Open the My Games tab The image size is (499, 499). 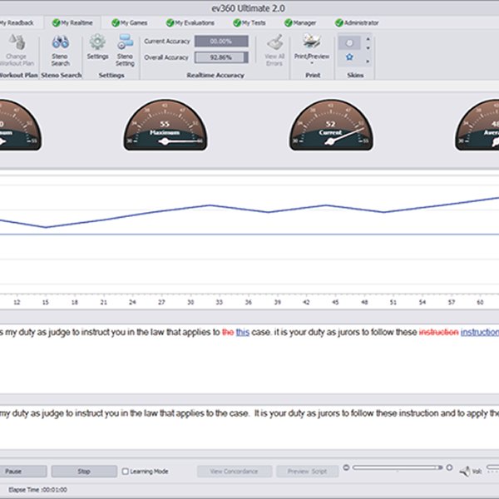[x=130, y=23]
